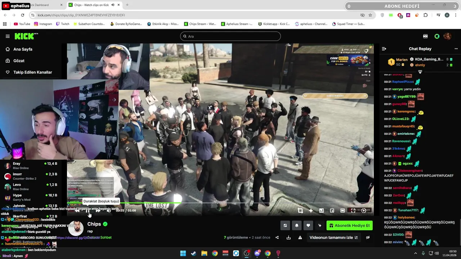
Task: Open the stats bar-chart icon in player
Action: [321, 210]
